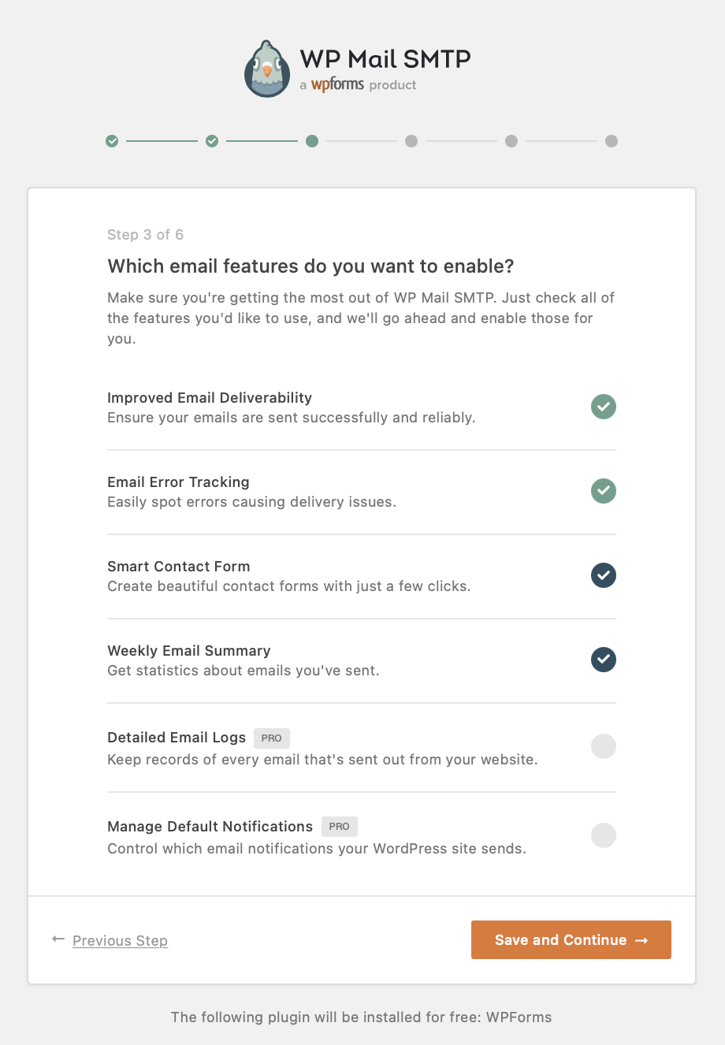Click the Save and Continue button

[571, 939]
